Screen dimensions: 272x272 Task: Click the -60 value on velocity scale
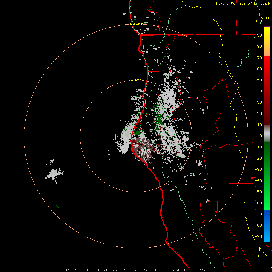click(258, 203)
